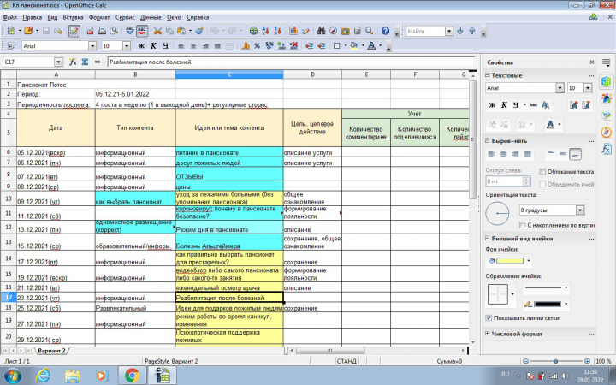
Task: Click the Format Paintbrush icon
Action: tap(199, 31)
